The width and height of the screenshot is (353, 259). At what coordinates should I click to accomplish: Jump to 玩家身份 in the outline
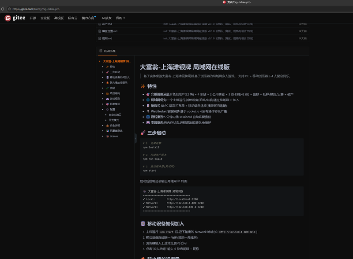115,104
